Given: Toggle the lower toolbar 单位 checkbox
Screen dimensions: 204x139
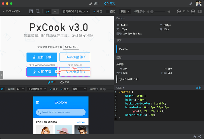Looking at the screenshot, I should point(51,89).
